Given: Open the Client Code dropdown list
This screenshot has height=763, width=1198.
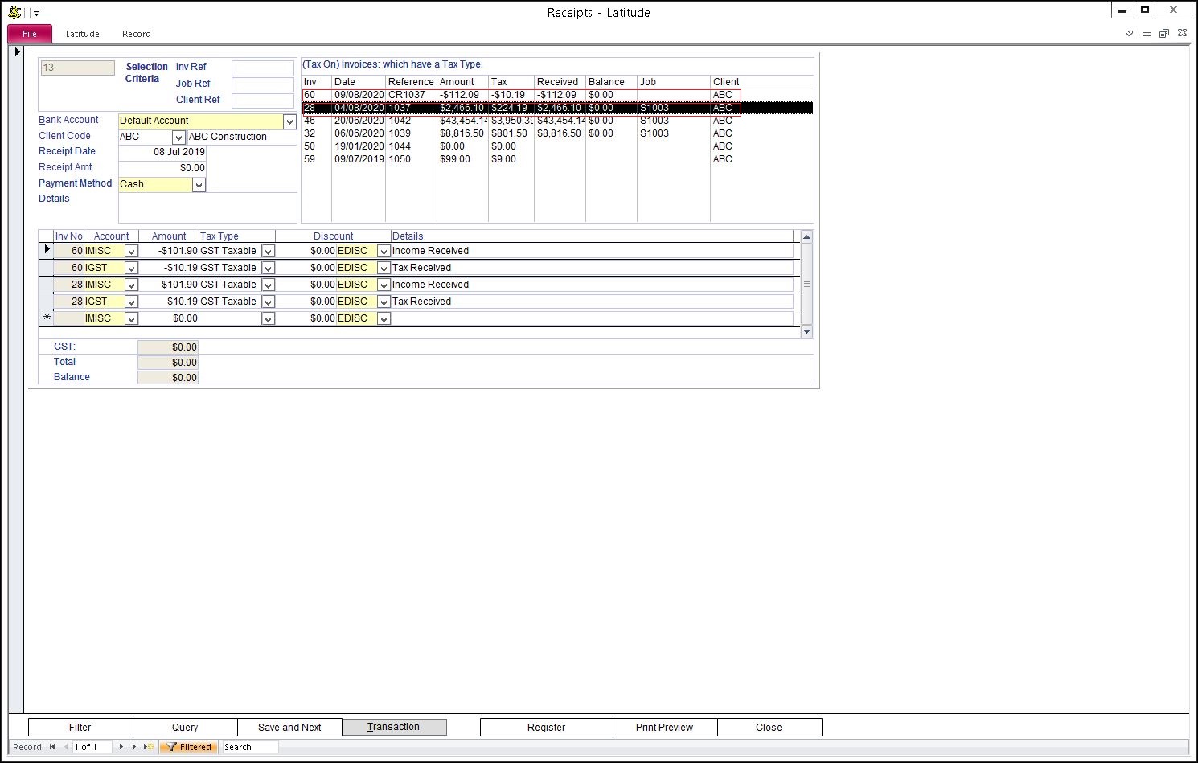Looking at the screenshot, I should pos(178,137).
